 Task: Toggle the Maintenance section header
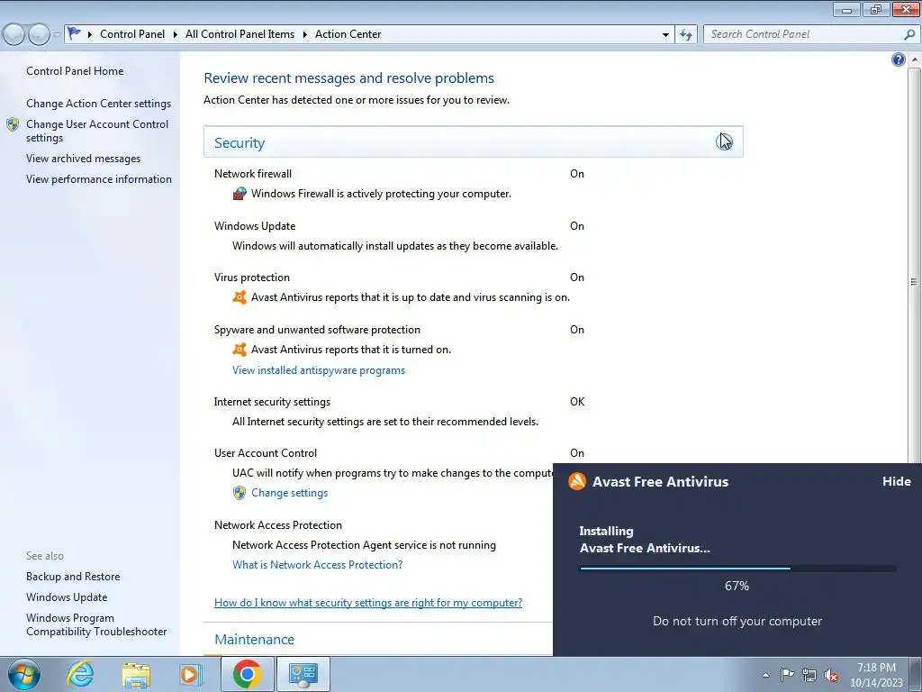[x=254, y=639]
